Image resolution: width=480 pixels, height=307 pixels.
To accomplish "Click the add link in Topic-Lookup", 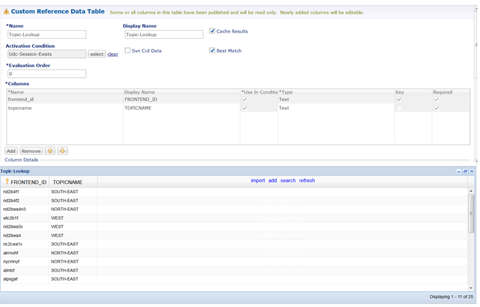I will [272, 181].
